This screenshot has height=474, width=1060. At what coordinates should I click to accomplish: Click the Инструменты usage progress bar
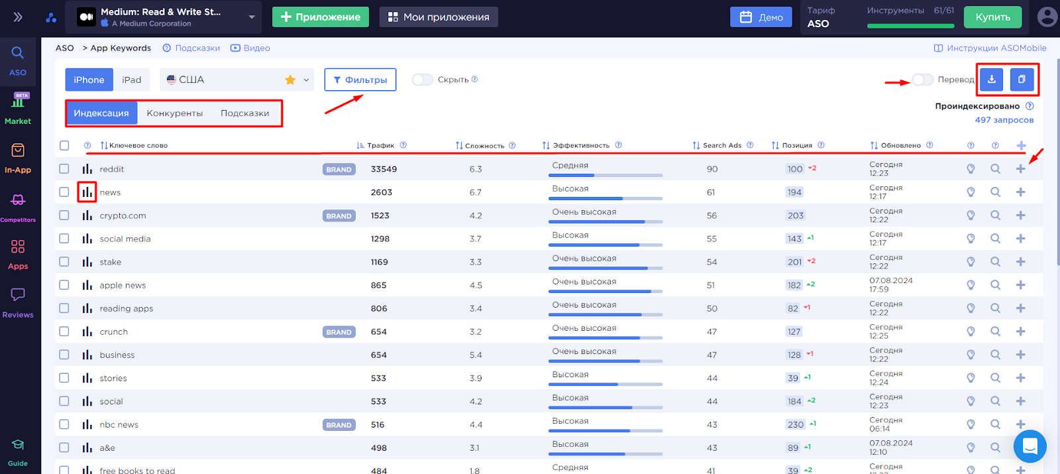tap(911, 26)
